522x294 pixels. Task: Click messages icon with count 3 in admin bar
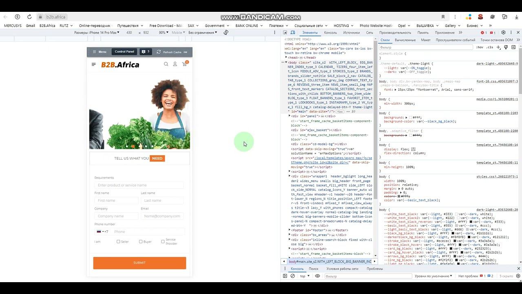[x=145, y=52]
